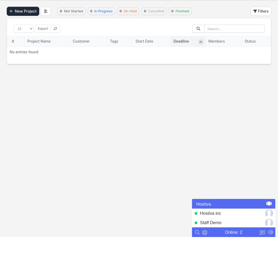
Task: Switch chat layout using the columns icon
Action: tap(269, 204)
